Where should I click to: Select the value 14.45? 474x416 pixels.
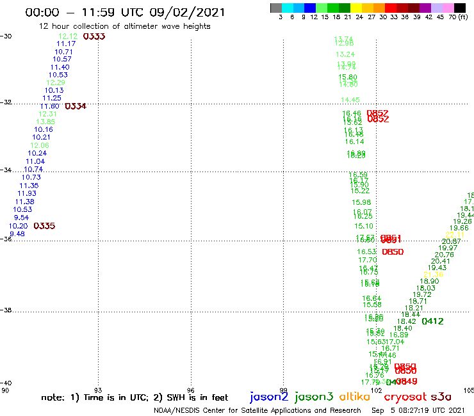[x=350, y=100]
